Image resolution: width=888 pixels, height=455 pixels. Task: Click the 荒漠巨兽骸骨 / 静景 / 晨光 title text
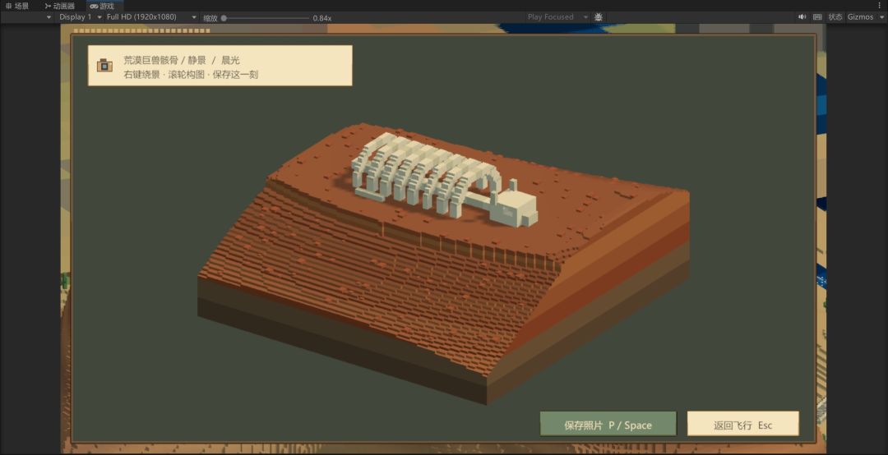click(x=182, y=60)
